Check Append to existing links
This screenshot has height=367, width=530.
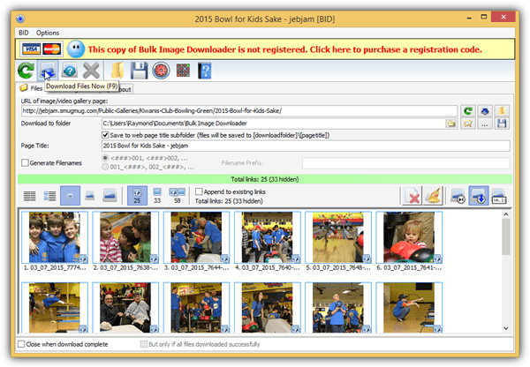point(199,191)
